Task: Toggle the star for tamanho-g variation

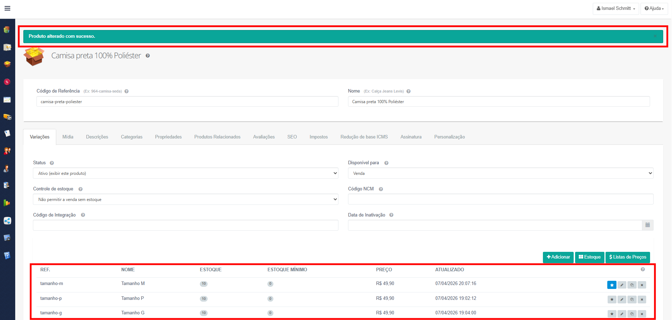Action: pos(612,314)
